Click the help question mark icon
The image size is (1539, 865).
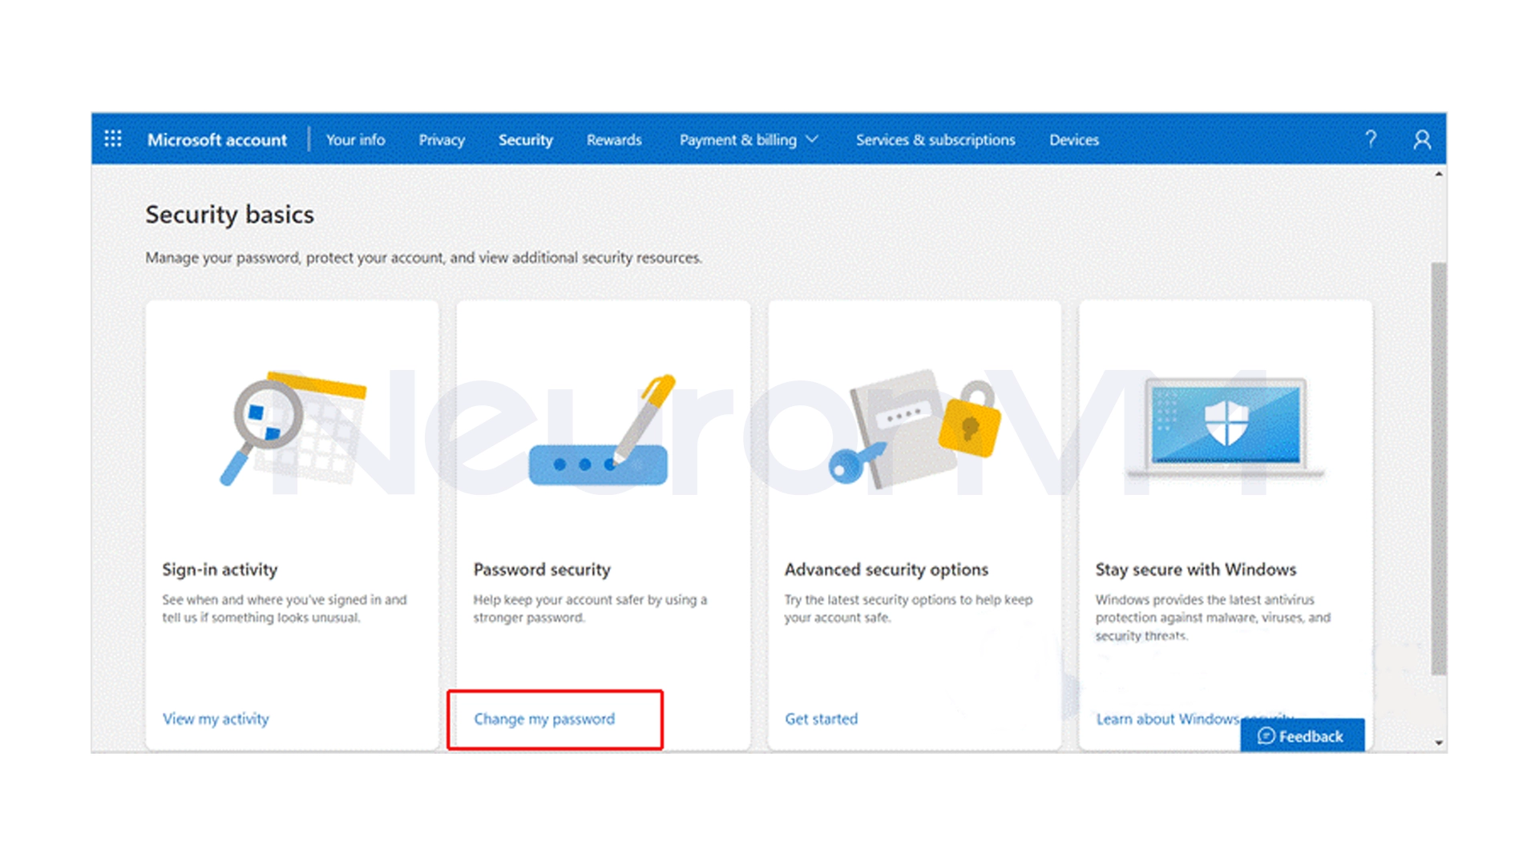[1371, 139]
